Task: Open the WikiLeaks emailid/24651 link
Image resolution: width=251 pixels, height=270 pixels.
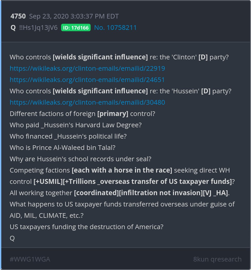Action: [x=87, y=80]
